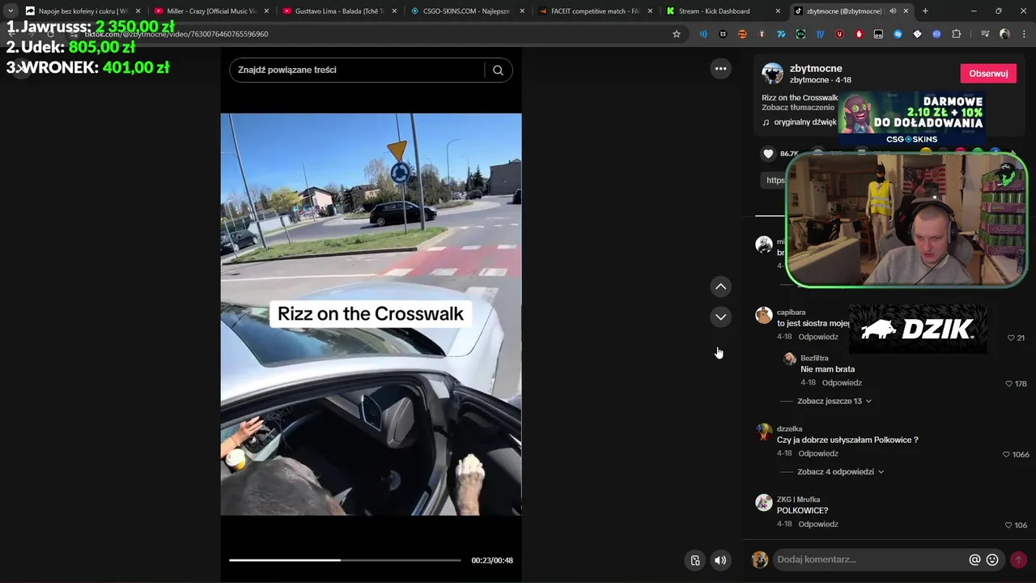Open the Chrome extensions puzzle icon
The height and width of the screenshot is (583, 1036).
coord(956,34)
